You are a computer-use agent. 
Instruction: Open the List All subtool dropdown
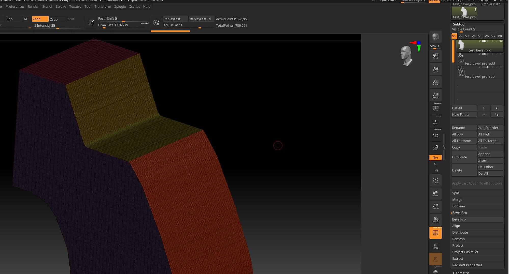tap(464, 108)
